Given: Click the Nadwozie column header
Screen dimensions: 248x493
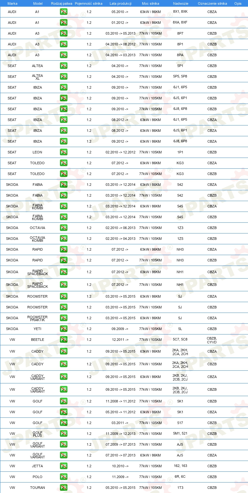Looking at the screenshot, I should [180, 3].
